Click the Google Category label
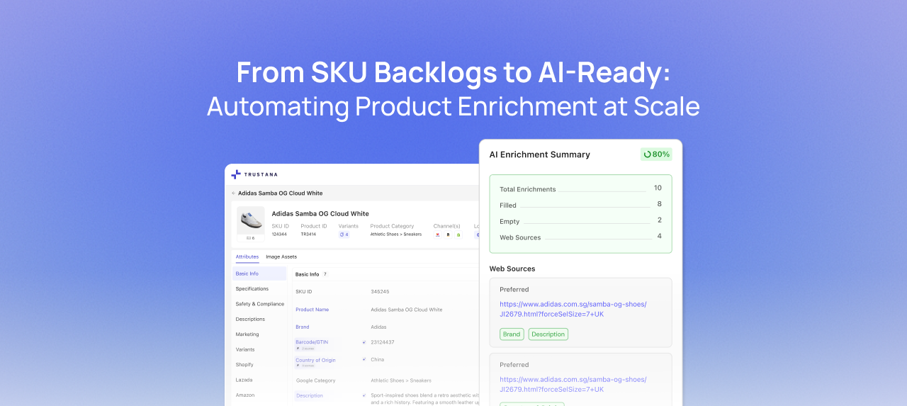 [315, 380]
